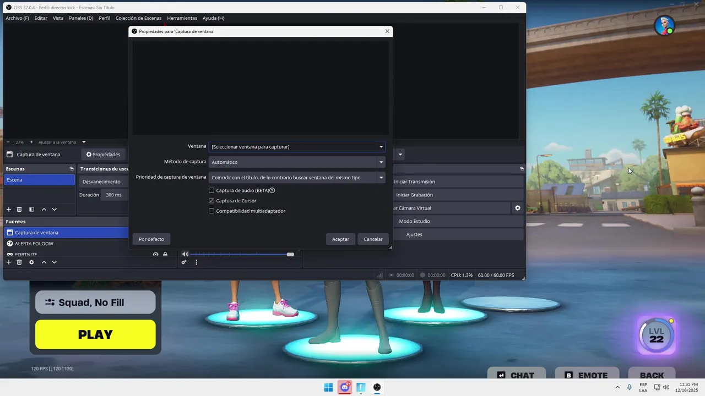This screenshot has width=705, height=396.
Task: Toggle visibility eye of FORTNITE source
Action: [156, 255]
